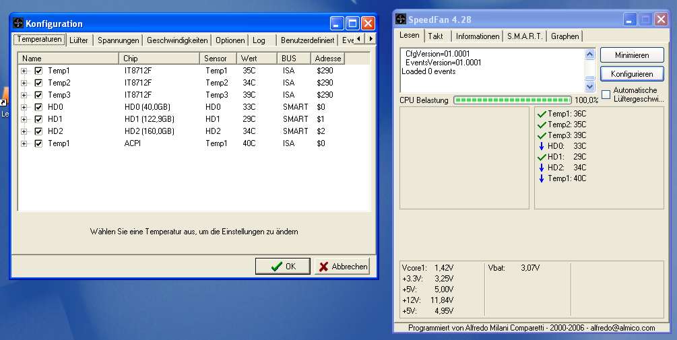Click the Adresse column header

point(327,59)
